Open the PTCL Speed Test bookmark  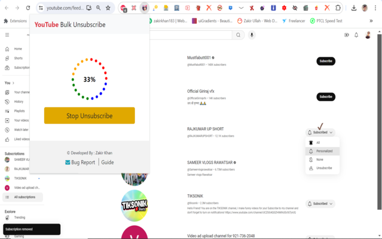tap(326, 21)
